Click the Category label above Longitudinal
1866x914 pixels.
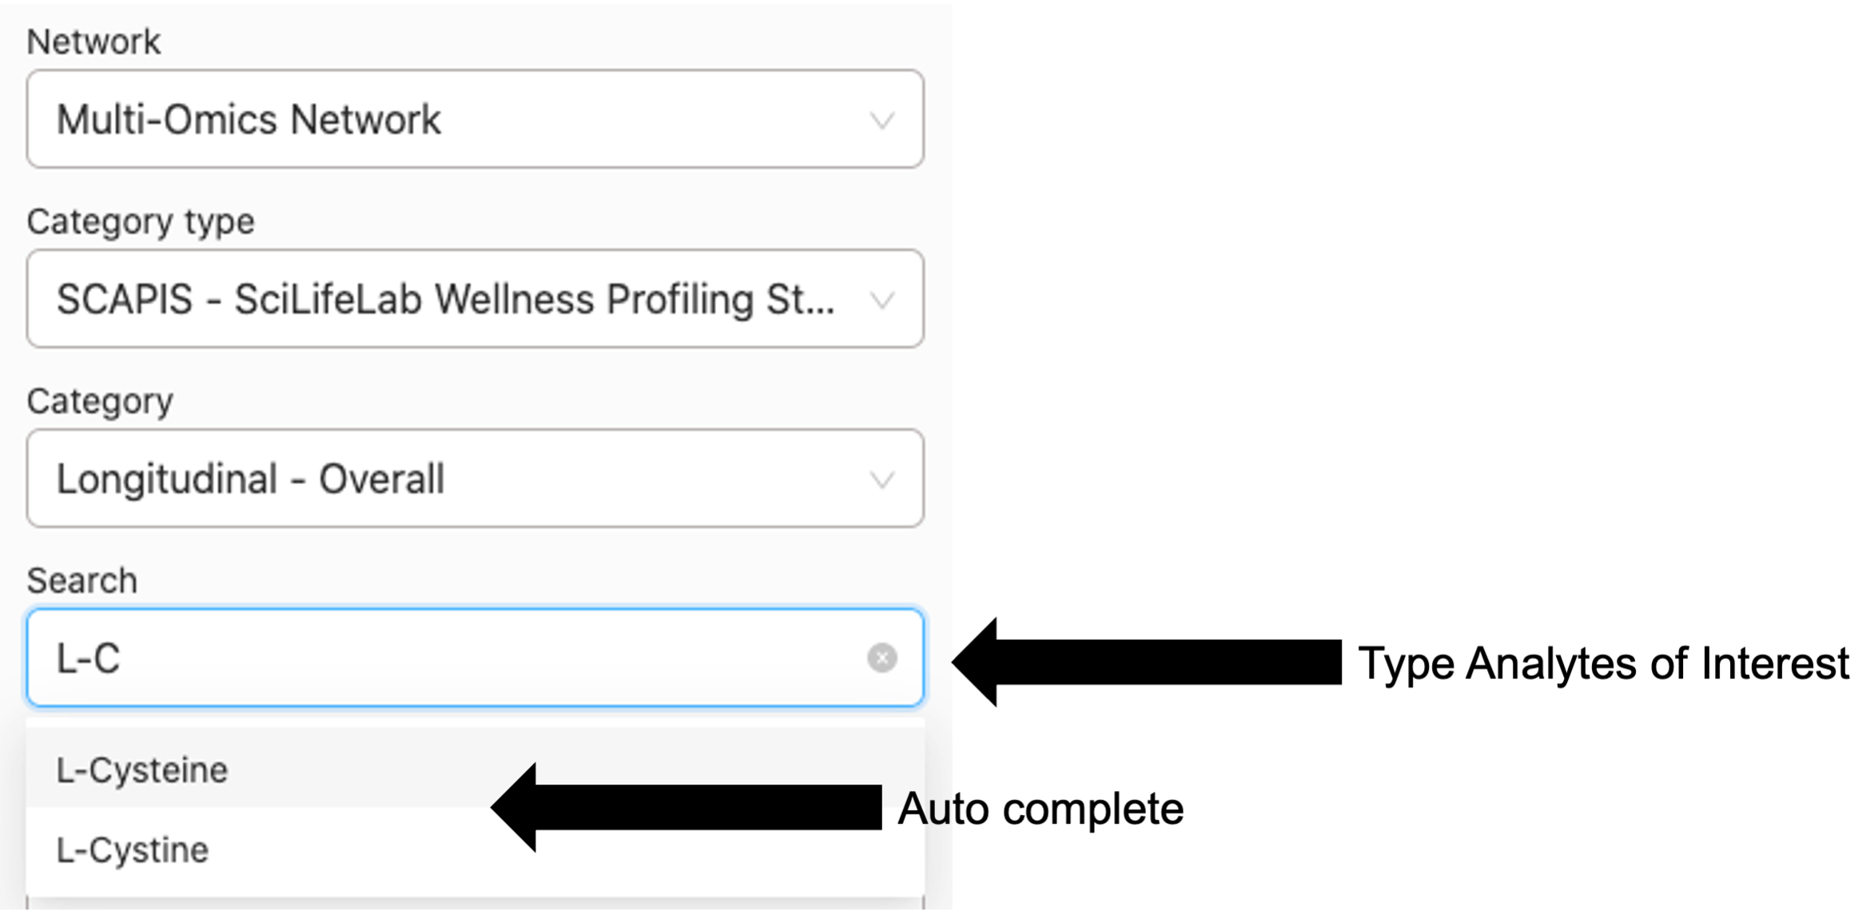coord(100,401)
